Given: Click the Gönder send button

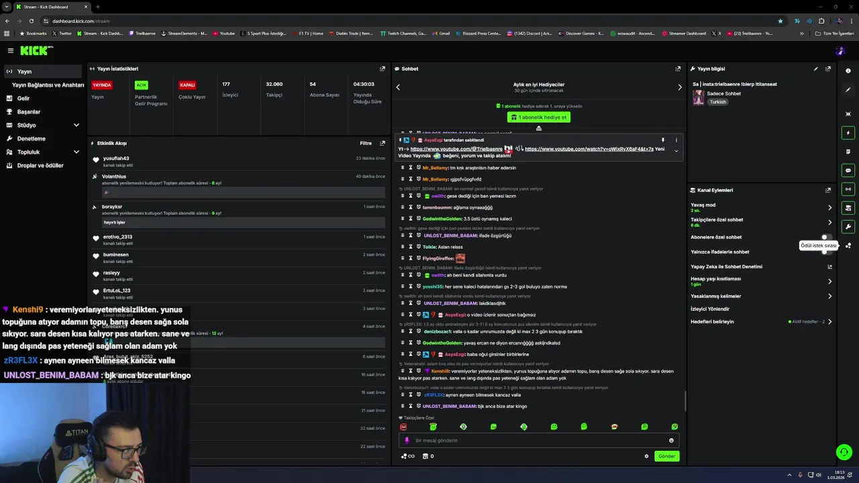Looking at the screenshot, I should pos(666,456).
